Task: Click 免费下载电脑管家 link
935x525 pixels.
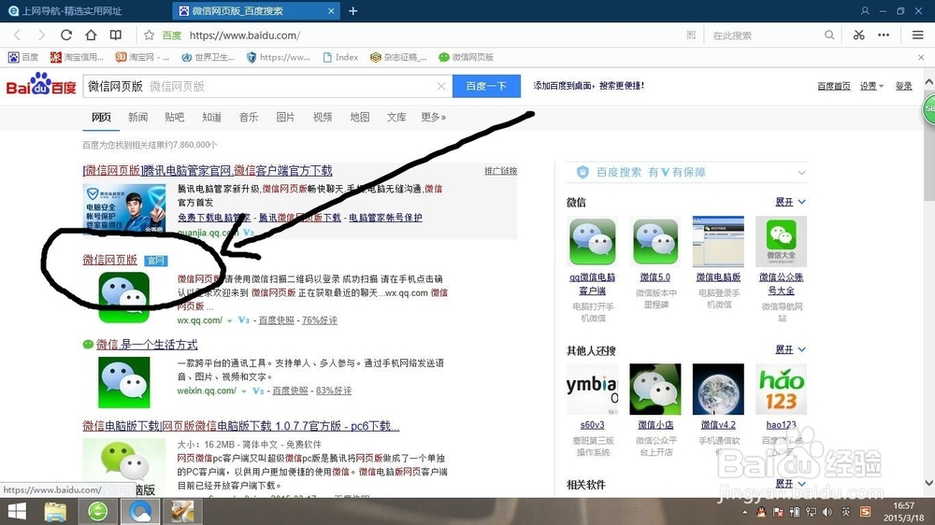Action: (214, 218)
